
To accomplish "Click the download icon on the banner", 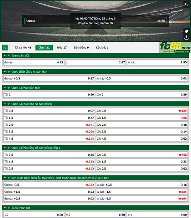I will 186,37.
